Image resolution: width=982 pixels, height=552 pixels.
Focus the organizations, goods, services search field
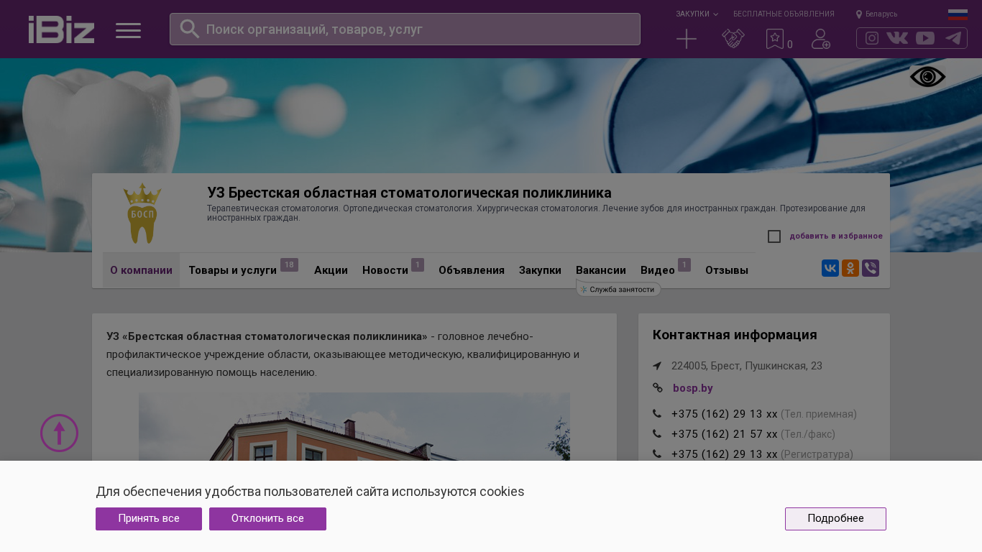pos(405,29)
